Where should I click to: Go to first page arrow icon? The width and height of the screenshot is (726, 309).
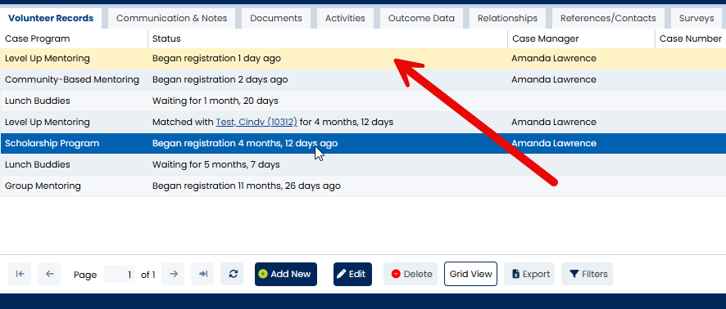point(20,274)
